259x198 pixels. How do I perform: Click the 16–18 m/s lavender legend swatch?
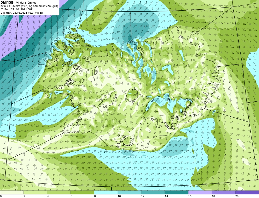[200, 192]
